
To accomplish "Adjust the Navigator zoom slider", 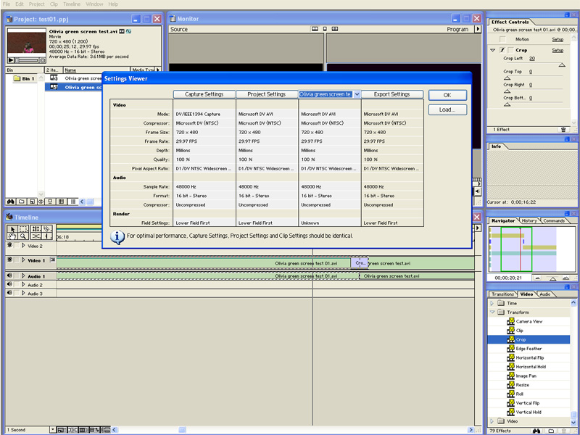I will tap(552, 278).
